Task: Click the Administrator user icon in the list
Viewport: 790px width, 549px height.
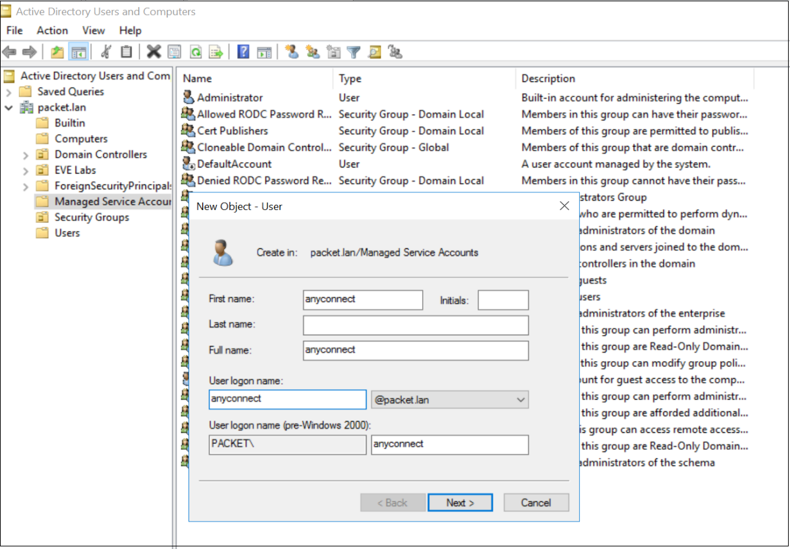Action: [x=189, y=98]
